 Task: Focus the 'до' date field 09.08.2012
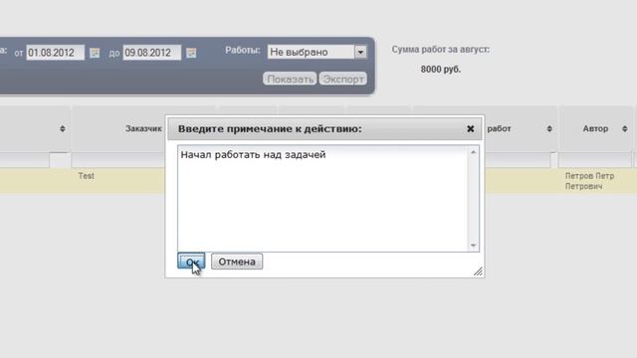coord(152,53)
